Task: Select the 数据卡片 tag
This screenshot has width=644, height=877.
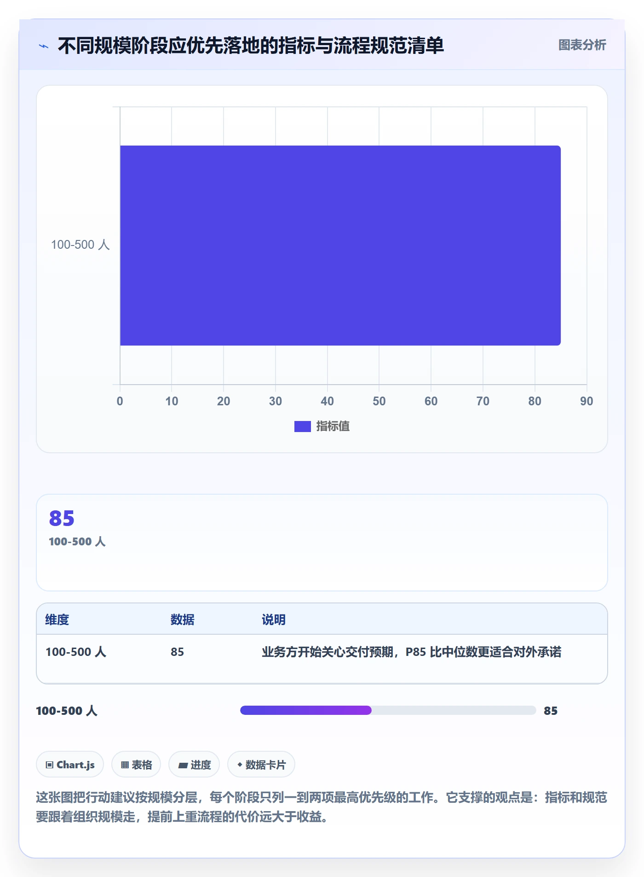Action: [x=261, y=765]
